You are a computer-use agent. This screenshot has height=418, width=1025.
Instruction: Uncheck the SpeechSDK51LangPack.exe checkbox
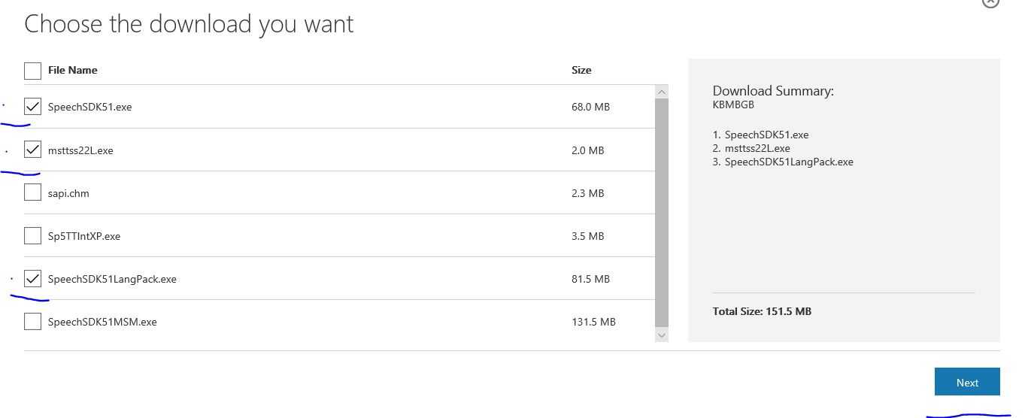pos(32,278)
